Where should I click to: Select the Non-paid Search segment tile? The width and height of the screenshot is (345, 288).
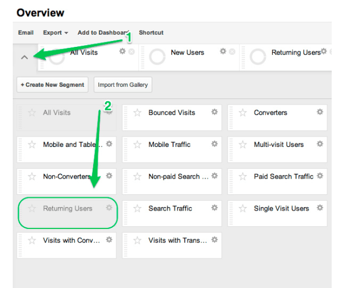tap(172, 182)
